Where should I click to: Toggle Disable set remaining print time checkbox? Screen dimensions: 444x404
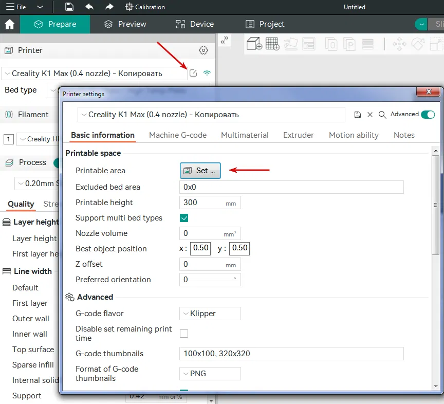[184, 334]
